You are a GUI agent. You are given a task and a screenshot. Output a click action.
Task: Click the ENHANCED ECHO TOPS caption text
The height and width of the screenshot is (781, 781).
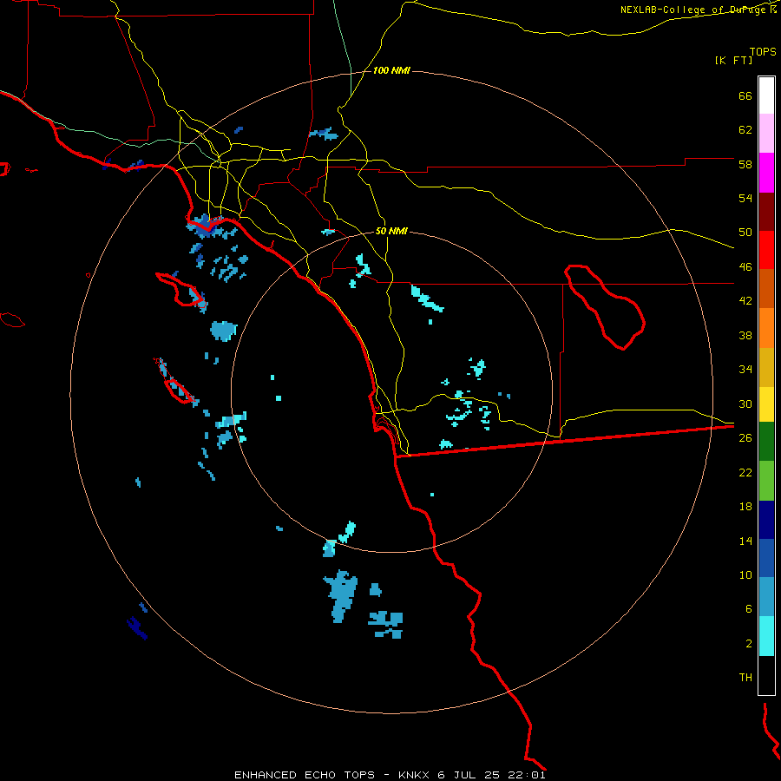pos(305,775)
